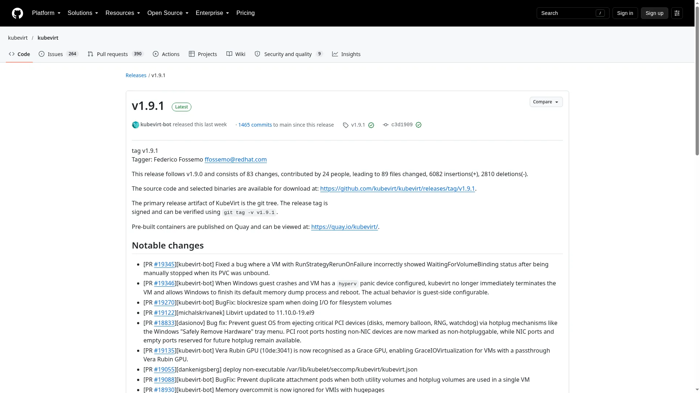Click the commit icon beside c3d1909
The width and height of the screenshot is (700, 393).
[386, 125]
